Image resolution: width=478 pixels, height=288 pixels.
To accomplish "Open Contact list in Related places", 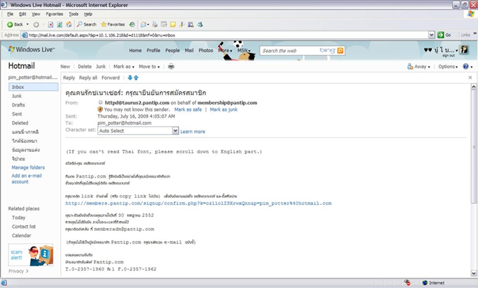I will pyautogui.click(x=24, y=227).
